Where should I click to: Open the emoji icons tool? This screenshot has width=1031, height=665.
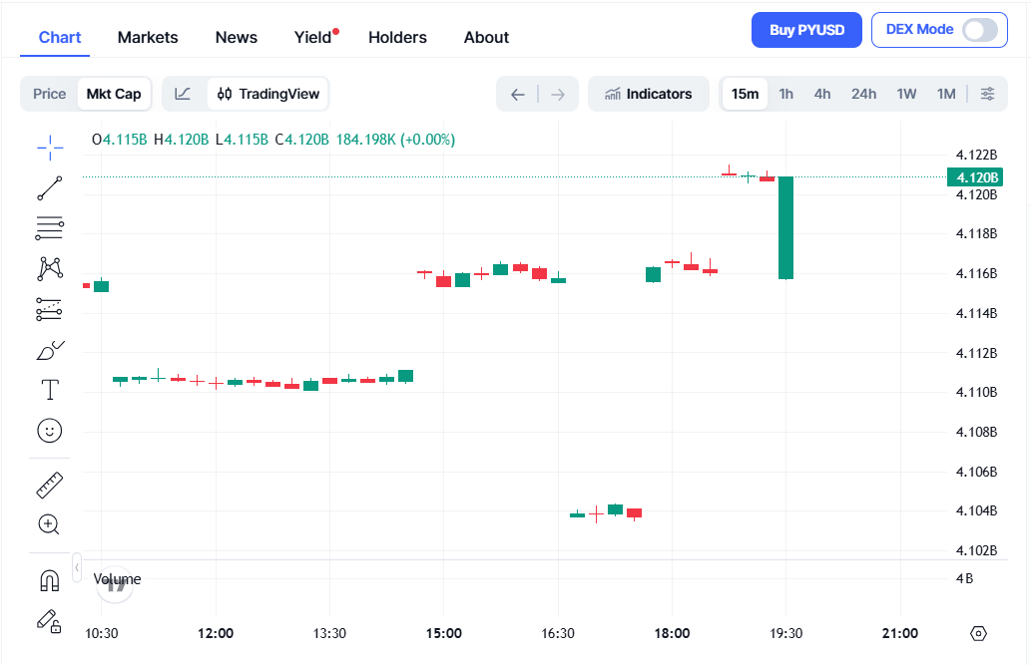tap(50, 431)
